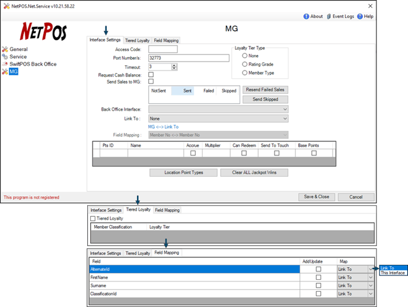Click the Failed column header

click(205, 91)
